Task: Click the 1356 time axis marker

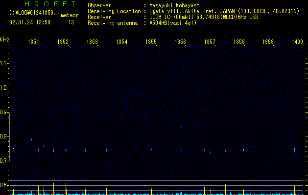Action: pyautogui.click(x=180, y=41)
